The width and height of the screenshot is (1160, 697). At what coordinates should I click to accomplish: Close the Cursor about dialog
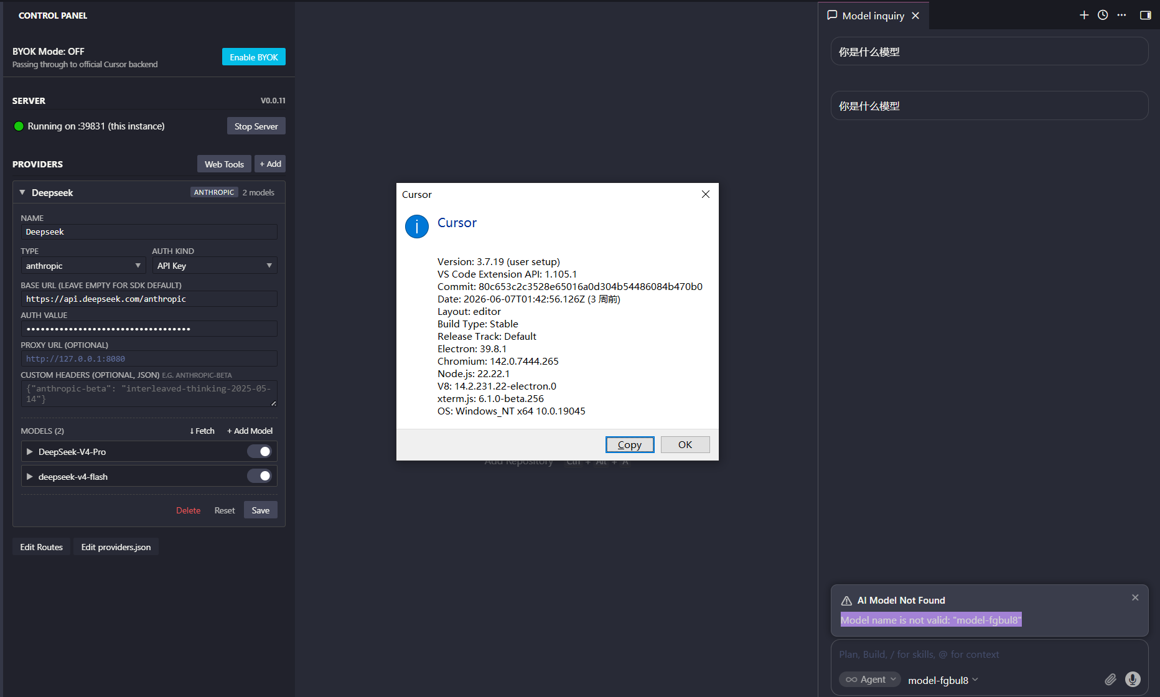[x=706, y=194]
